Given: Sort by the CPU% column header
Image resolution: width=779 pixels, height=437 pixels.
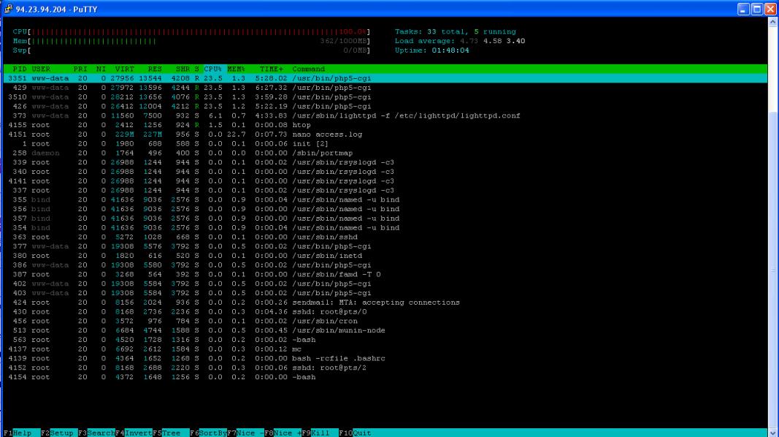Looking at the screenshot, I should (x=212, y=69).
